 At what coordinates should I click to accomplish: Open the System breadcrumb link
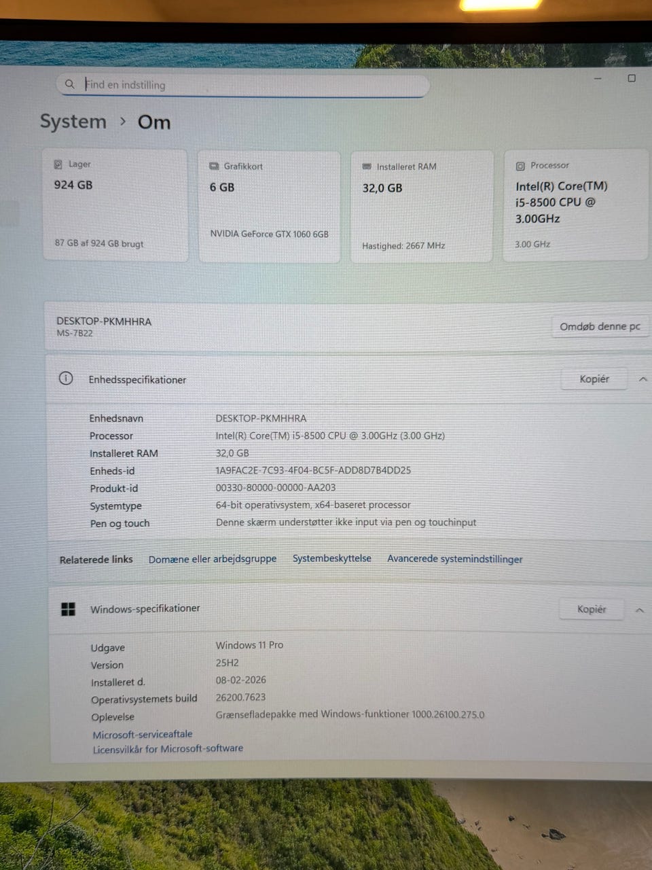pos(73,122)
